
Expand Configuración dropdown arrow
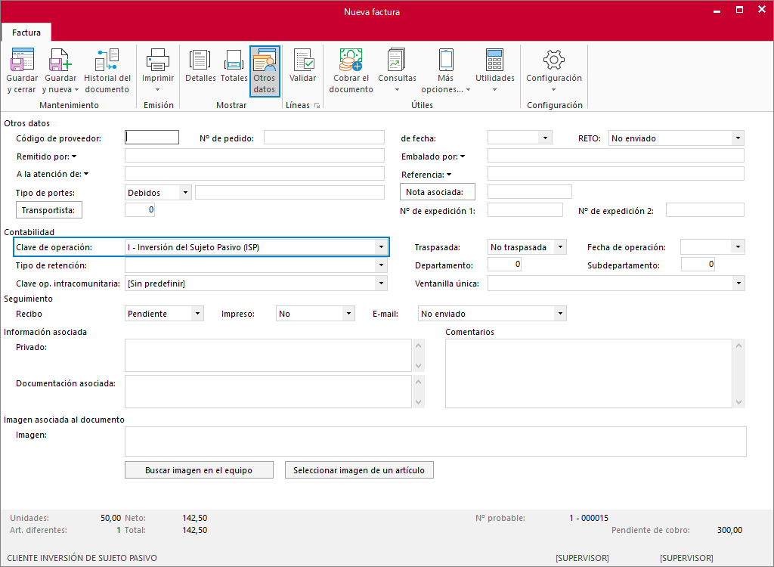(x=554, y=90)
